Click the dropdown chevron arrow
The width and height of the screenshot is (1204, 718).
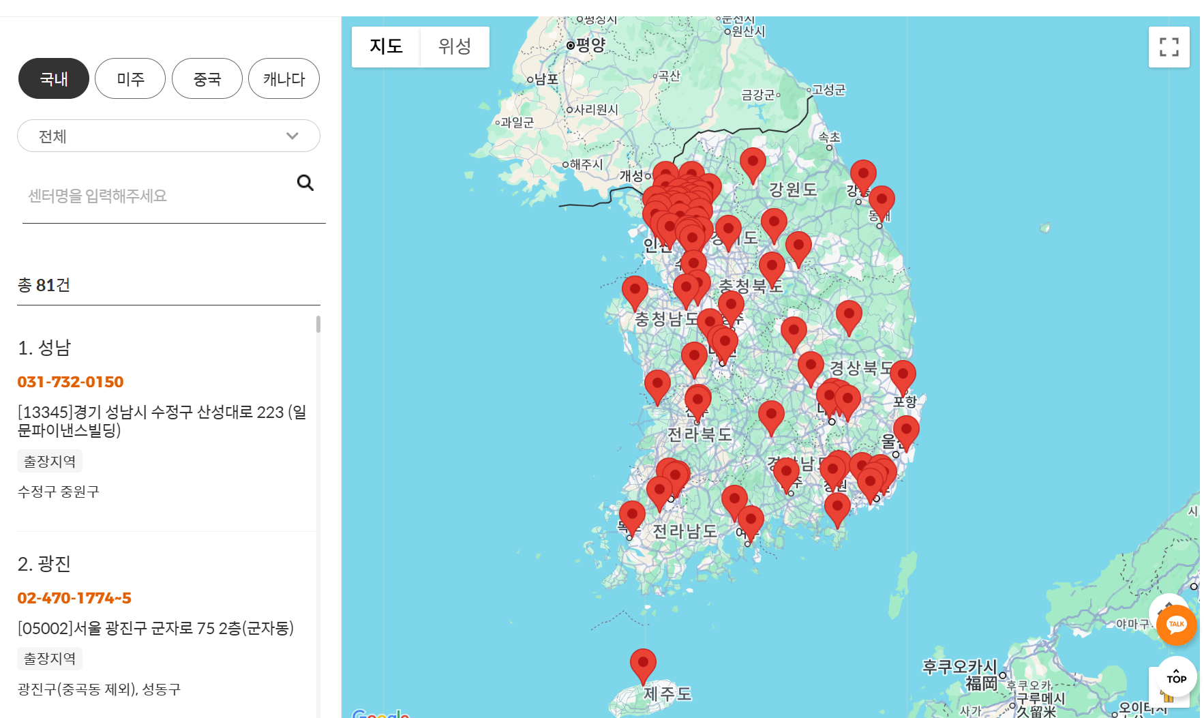pos(292,136)
